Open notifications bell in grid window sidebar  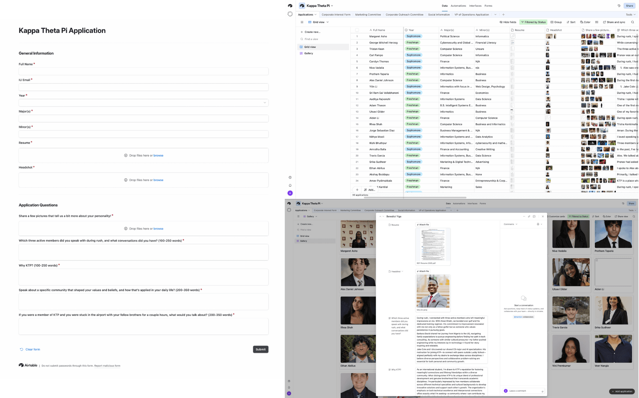(290, 185)
